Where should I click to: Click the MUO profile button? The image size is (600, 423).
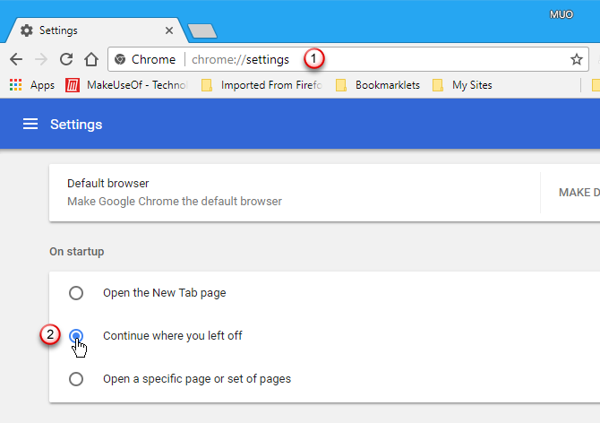pos(561,14)
